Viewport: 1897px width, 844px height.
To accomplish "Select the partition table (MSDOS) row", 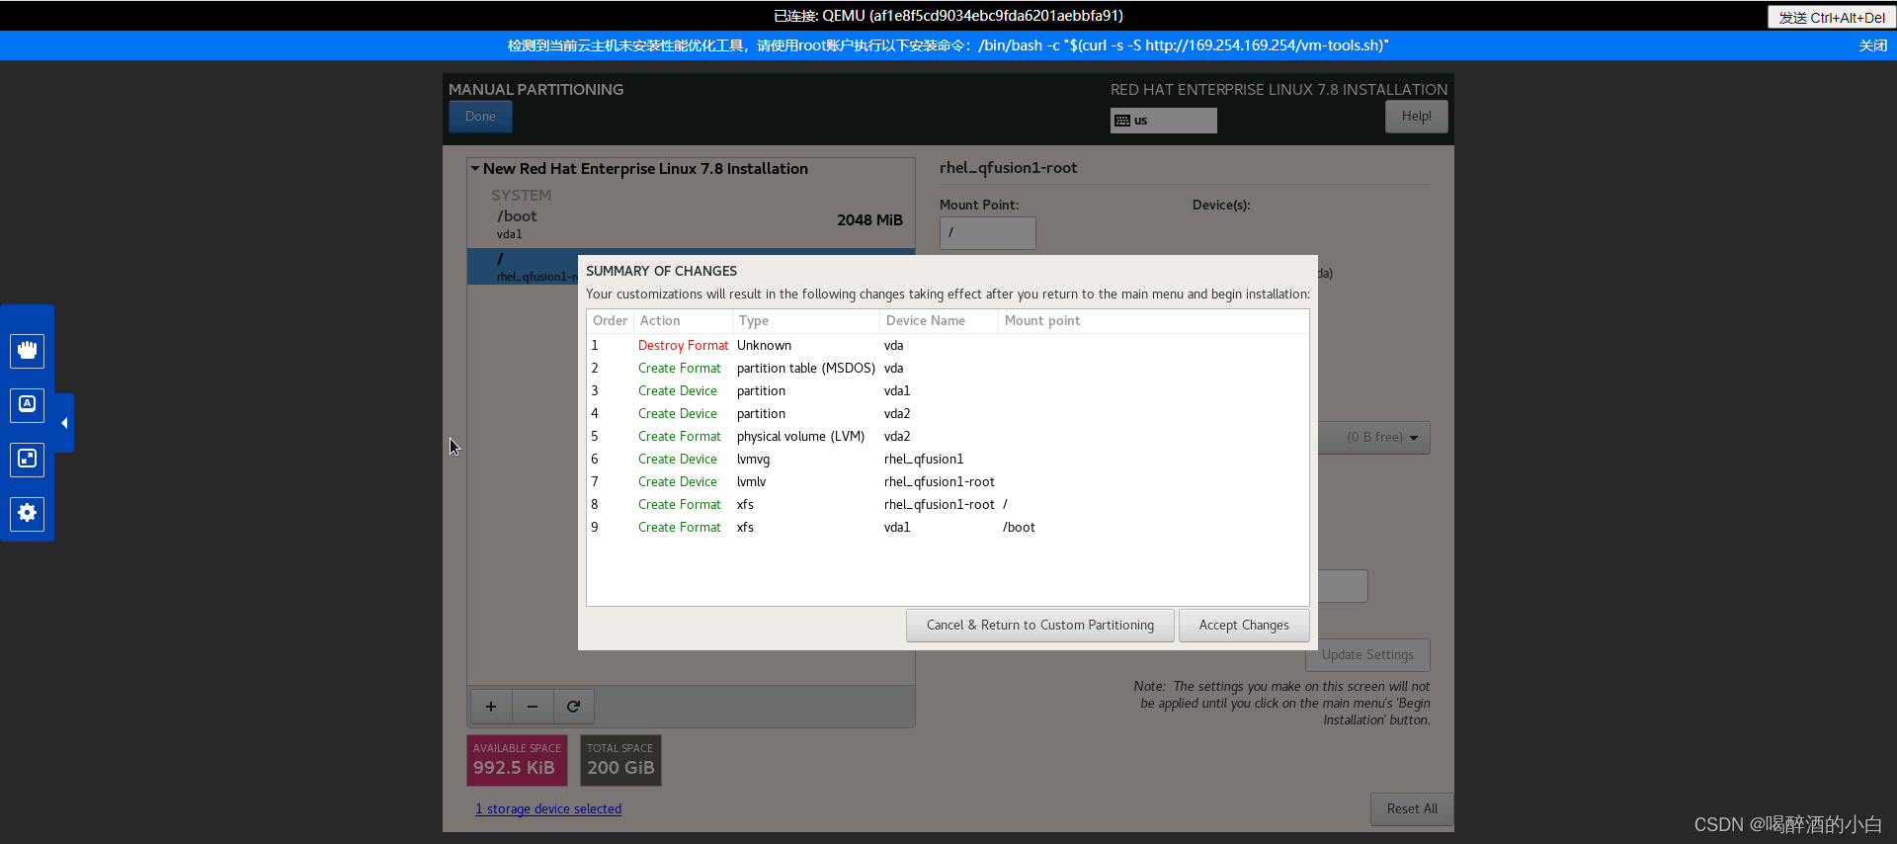I will 948,369.
